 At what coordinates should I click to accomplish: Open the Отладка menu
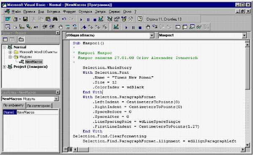tap(85, 12)
